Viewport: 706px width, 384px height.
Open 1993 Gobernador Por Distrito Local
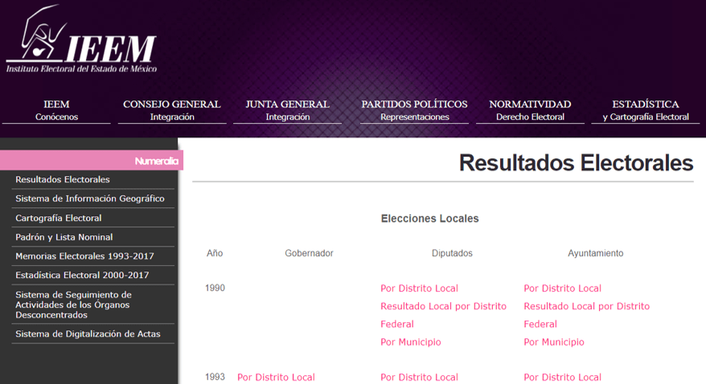pyautogui.click(x=276, y=378)
